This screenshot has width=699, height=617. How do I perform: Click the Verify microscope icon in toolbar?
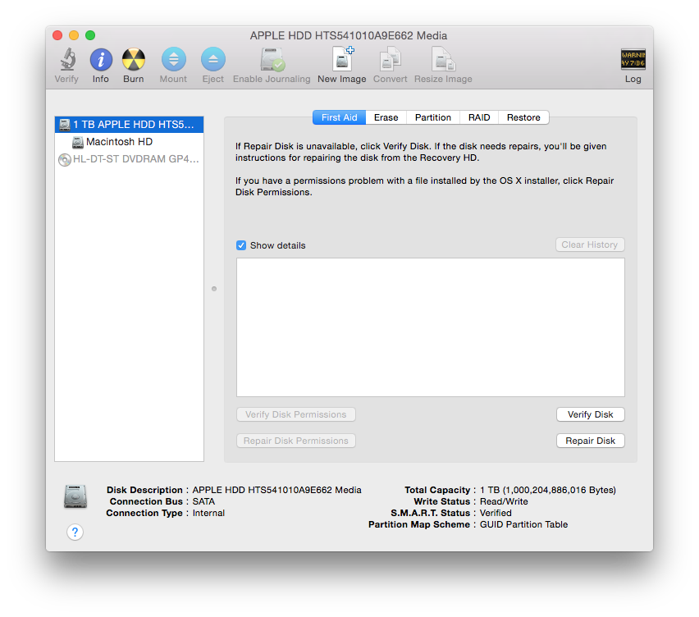tap(67, 59)
